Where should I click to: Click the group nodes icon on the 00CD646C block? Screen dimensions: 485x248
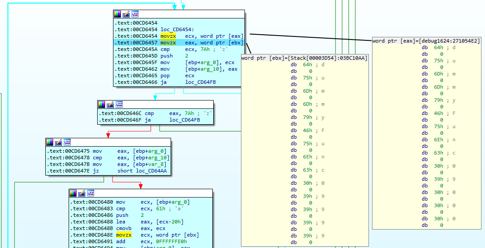tap(119, 104)
